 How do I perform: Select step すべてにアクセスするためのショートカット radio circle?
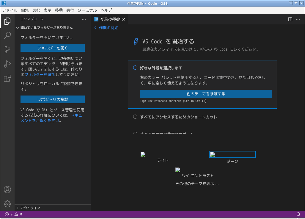135,117
